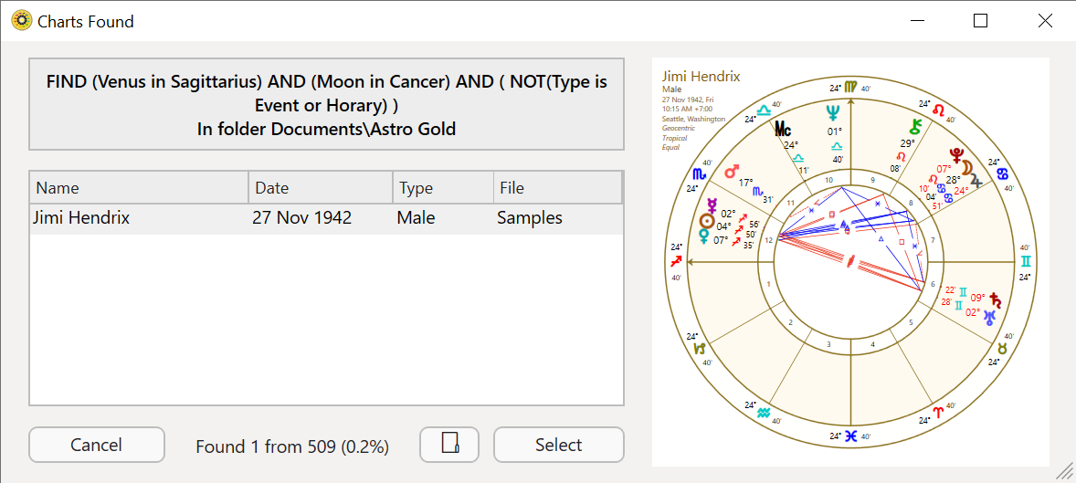Click the Jupiter glyph in the chart

[x=977, y=181]
